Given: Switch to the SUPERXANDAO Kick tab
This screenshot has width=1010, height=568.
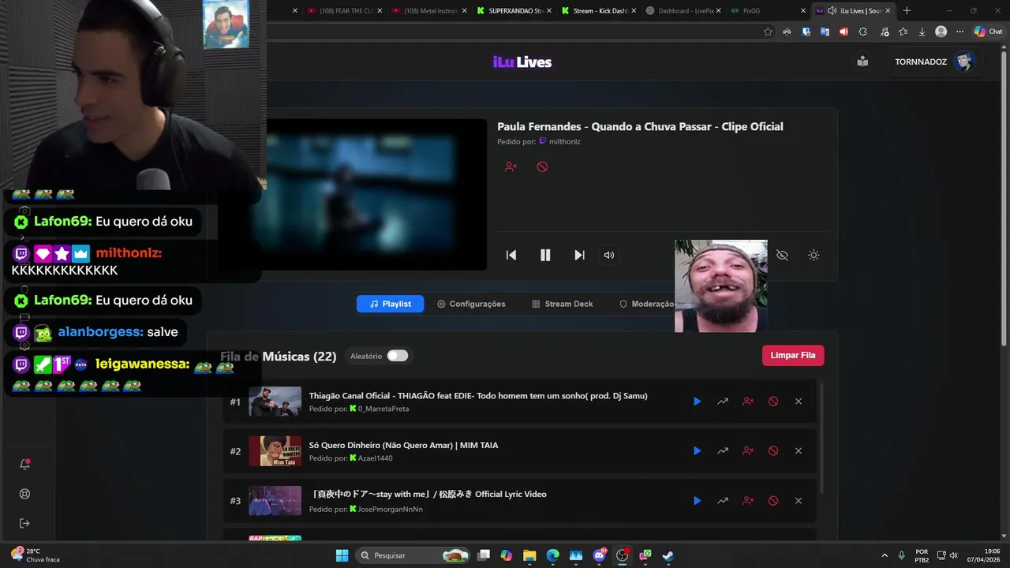Looking at the screenshot, I should point(513,11).
